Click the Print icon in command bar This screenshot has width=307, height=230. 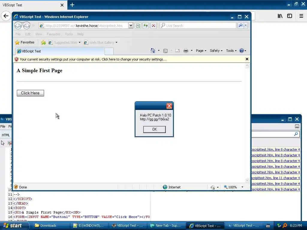186,51
